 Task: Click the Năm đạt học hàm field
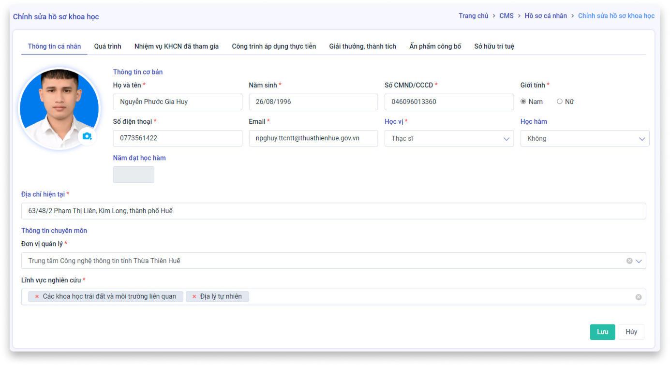[134, 175]
